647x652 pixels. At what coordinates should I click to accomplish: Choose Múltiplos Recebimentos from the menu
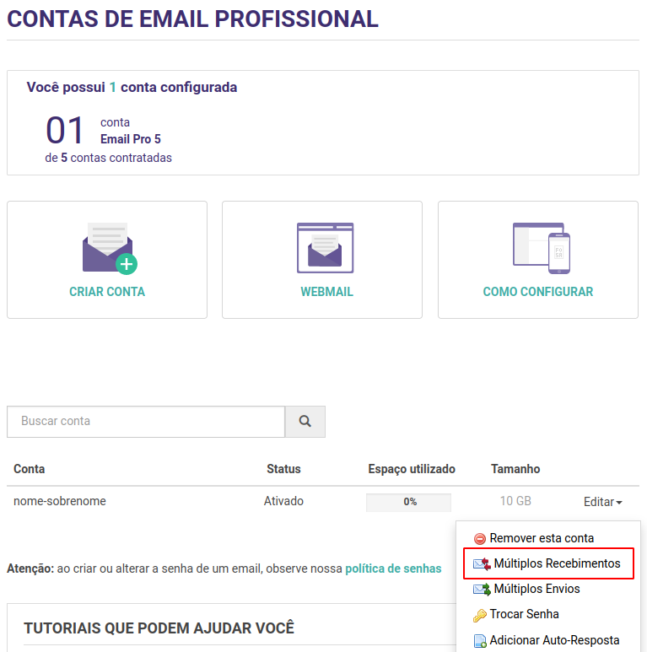tap(548, 563)
